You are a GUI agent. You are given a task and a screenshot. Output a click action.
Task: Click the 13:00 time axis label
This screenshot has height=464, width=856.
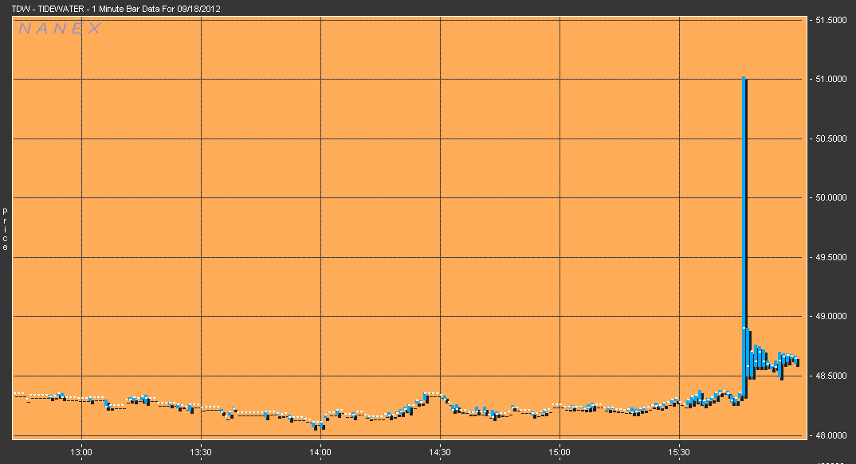coord(81,452)
